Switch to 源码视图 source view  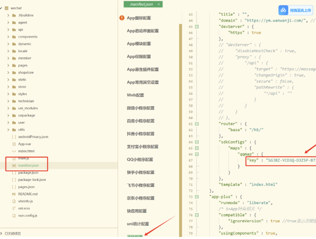(135, 236)
